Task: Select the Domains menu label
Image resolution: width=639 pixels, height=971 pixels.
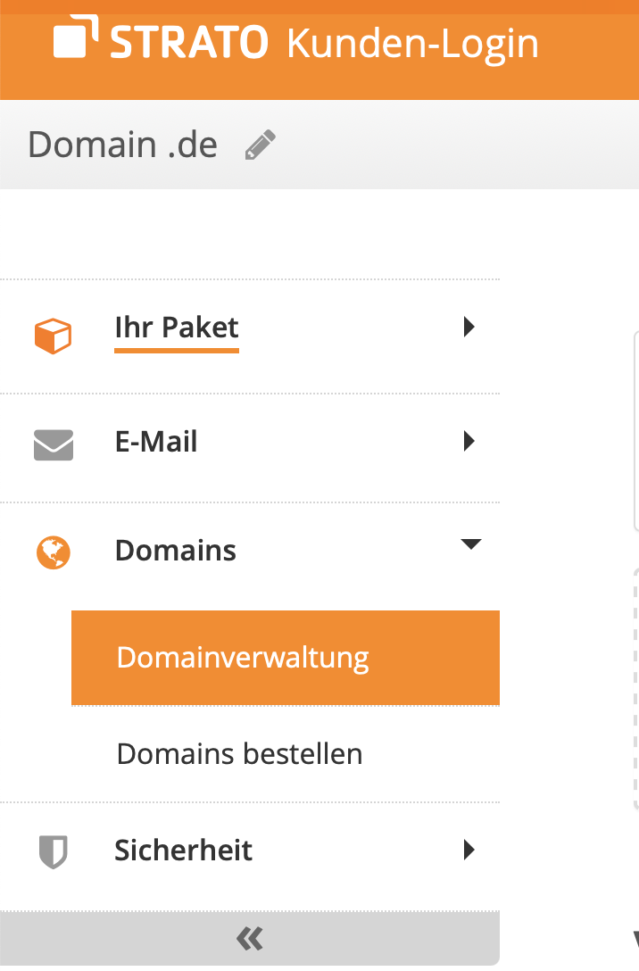Action: [x=176, y=551]
